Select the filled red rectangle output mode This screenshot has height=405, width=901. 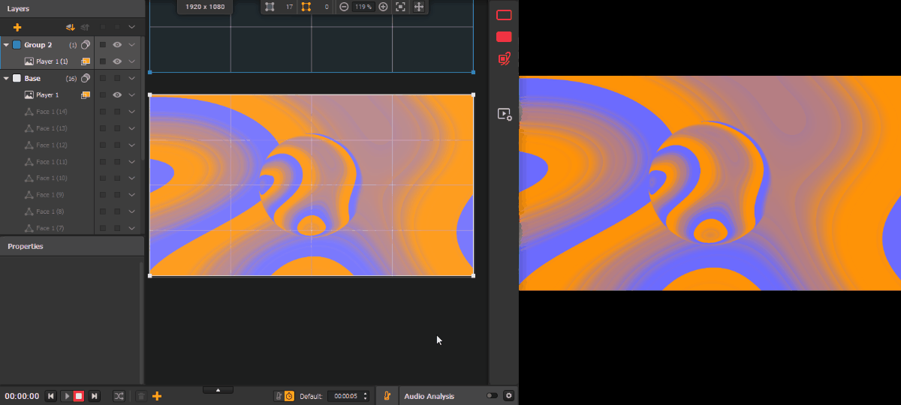click(x=504, y=37)
